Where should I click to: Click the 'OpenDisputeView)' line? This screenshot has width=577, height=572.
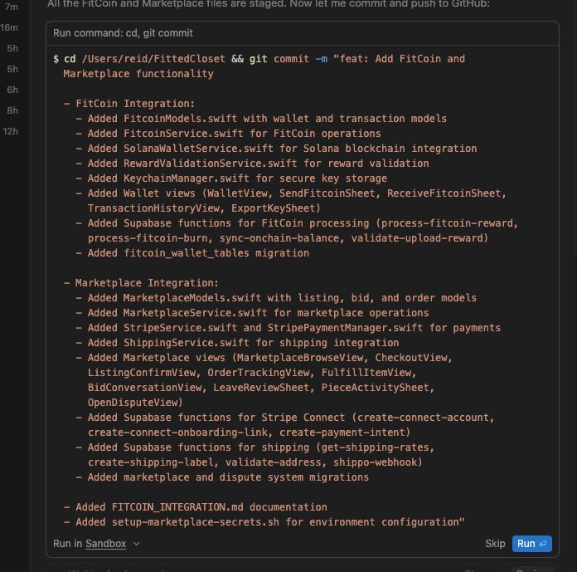[135, 403]
